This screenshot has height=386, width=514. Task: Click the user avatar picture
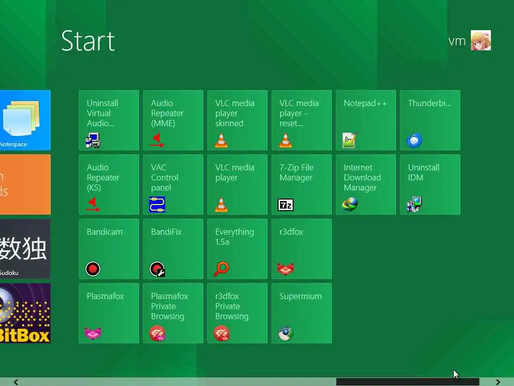point(481,40)
